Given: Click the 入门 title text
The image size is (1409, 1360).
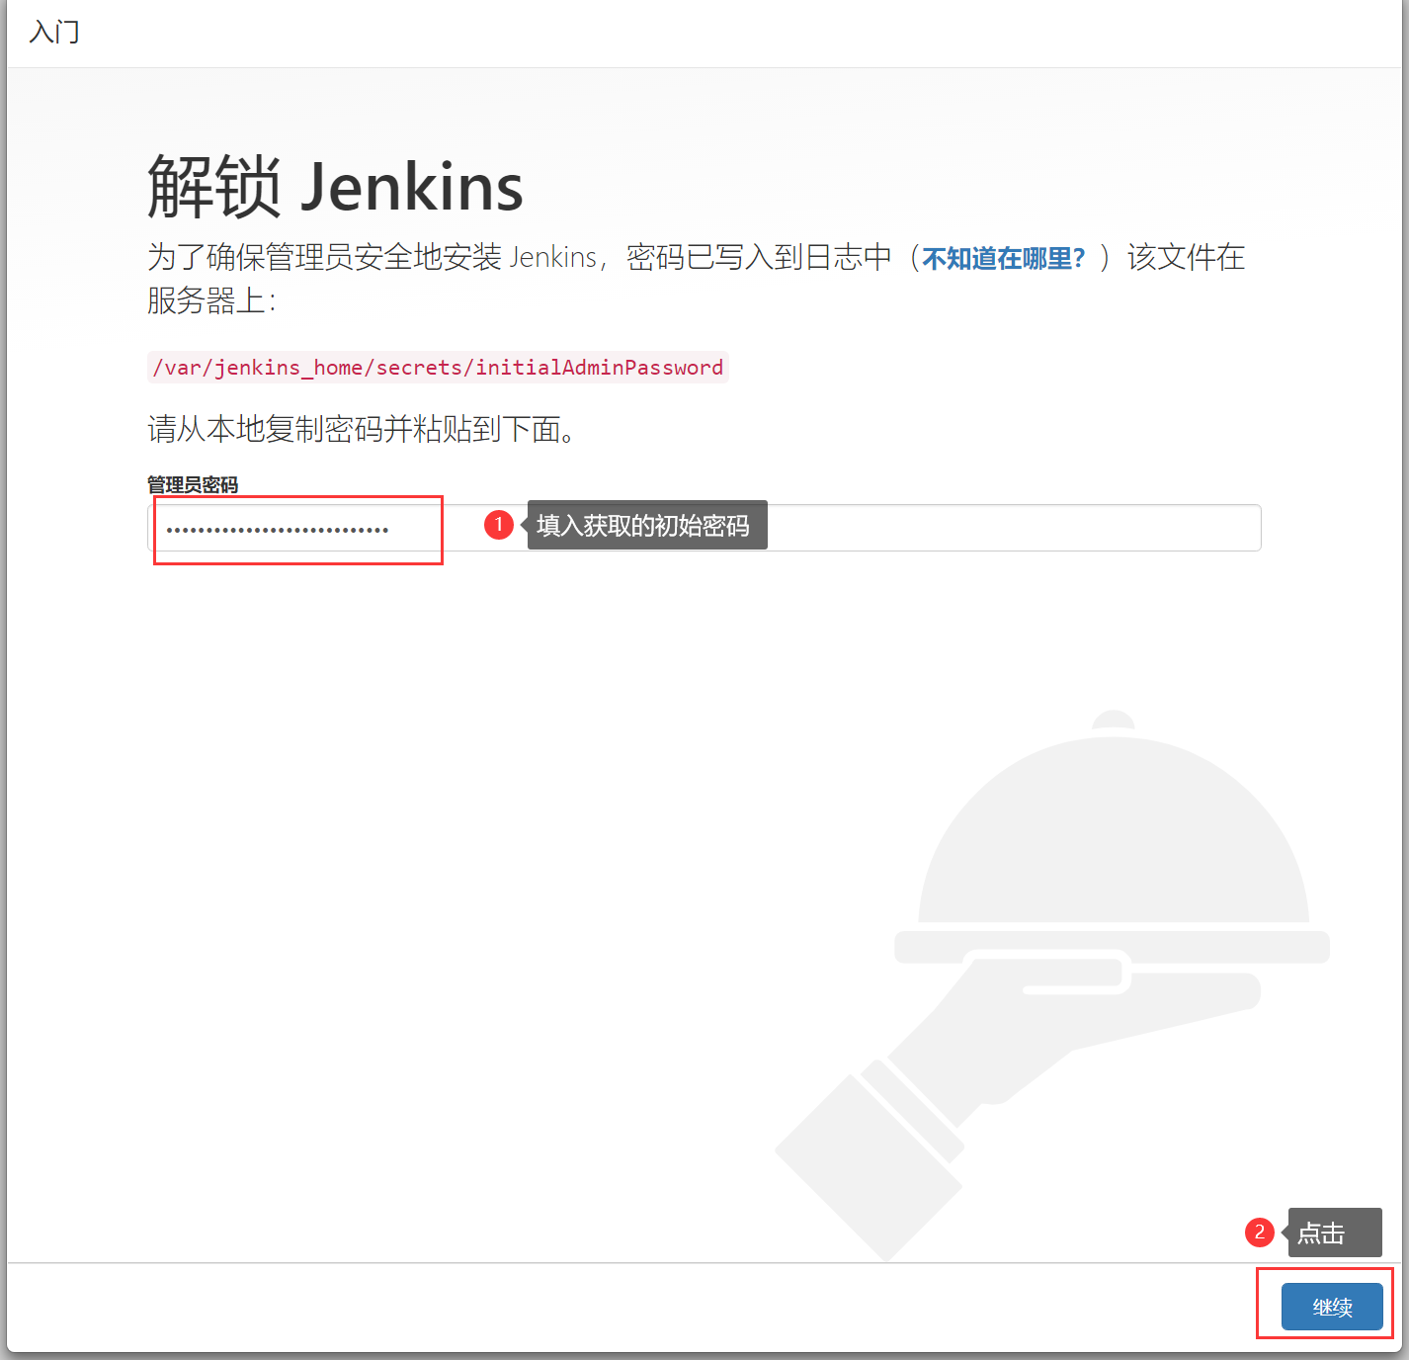Looking at the screenshot, I should coord(54,32).
